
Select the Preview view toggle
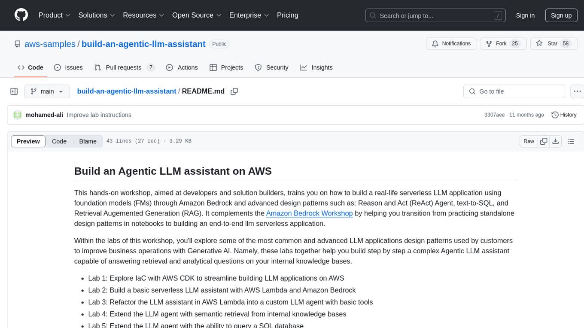coord(28,141)
